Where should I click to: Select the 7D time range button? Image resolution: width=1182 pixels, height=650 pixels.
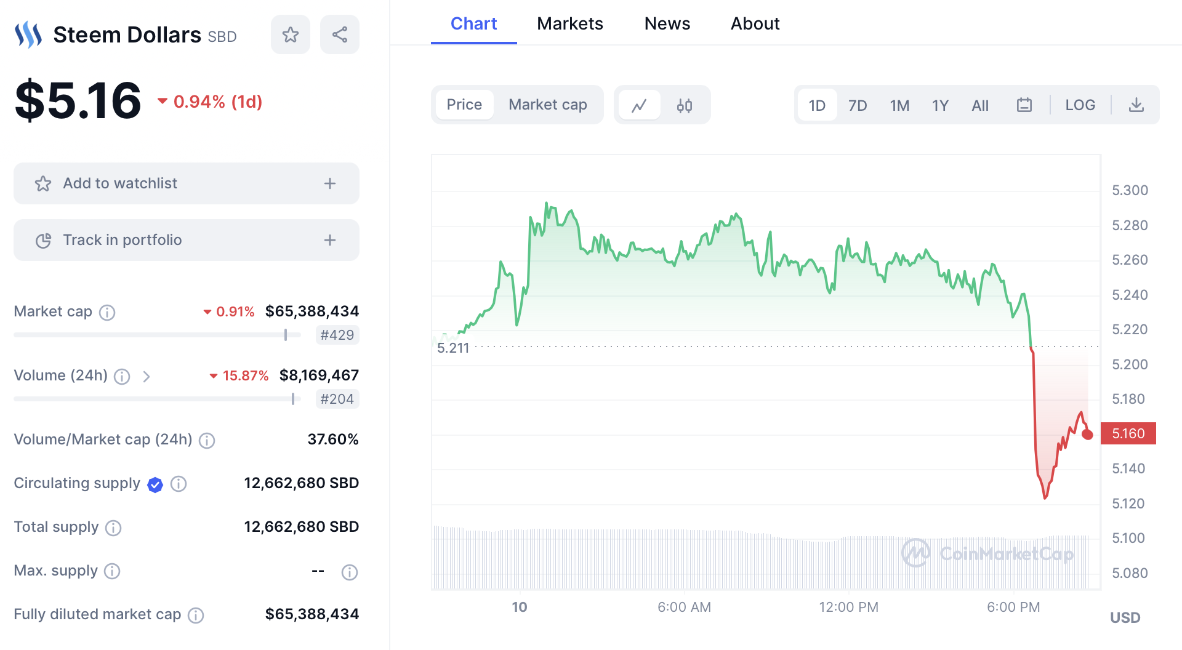click(857, 105)
